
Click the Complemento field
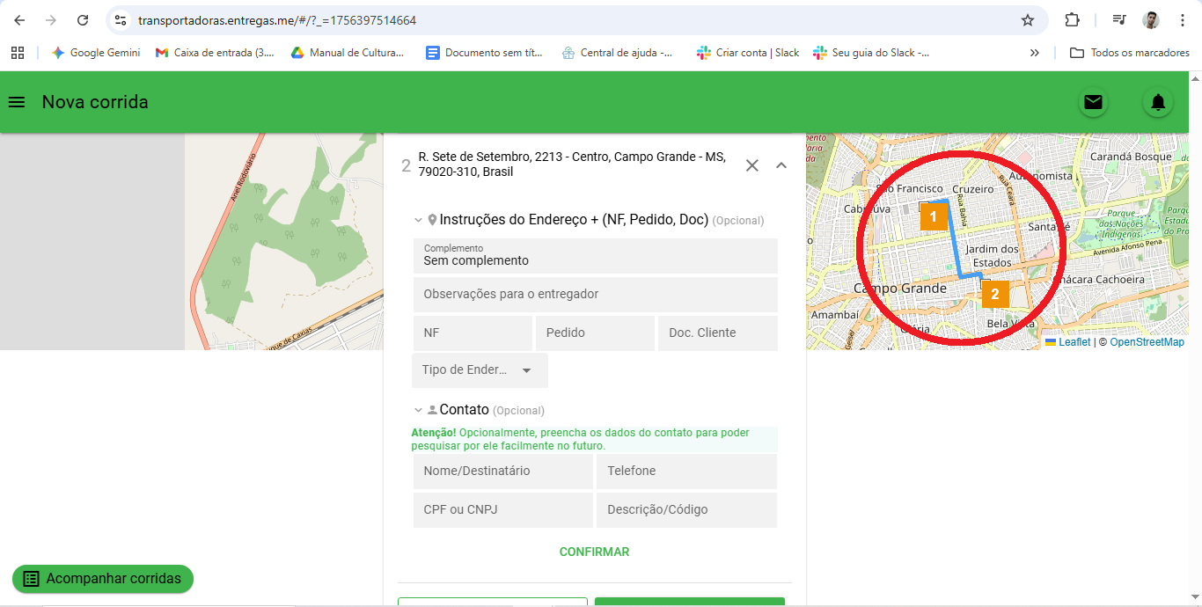(596, 256)
